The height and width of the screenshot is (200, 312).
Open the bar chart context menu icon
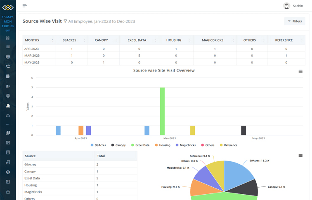point(300,71)
